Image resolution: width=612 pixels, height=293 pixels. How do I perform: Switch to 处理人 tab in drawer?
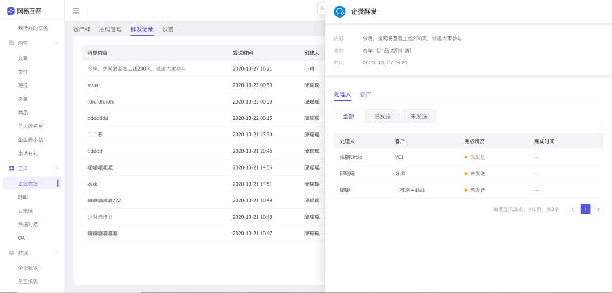coord(342,94)
